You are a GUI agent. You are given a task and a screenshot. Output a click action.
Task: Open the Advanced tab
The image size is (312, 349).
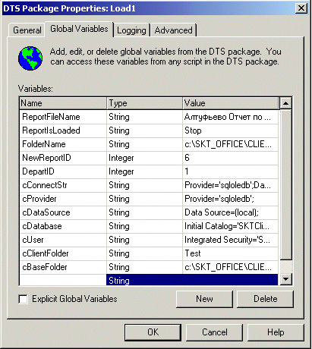[x=174, y=30]
